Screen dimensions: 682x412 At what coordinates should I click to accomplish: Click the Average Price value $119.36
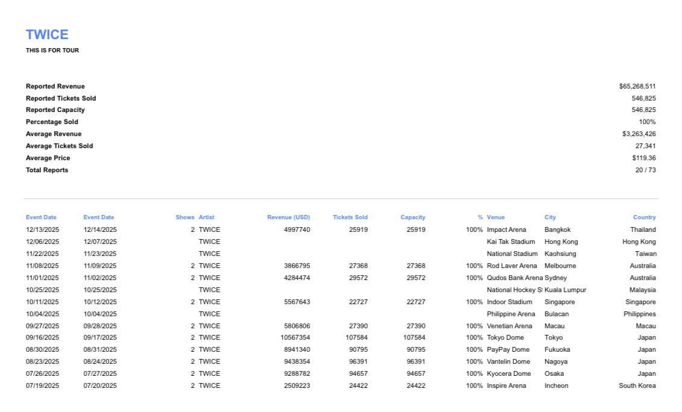[x=643, y=158]
